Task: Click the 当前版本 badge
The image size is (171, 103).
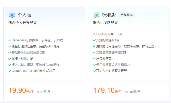Action: click(x=127, y=15)
